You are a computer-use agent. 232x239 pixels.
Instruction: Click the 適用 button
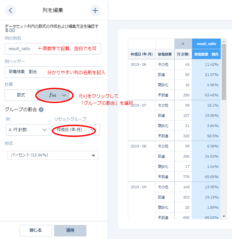[x=70, y=230]
